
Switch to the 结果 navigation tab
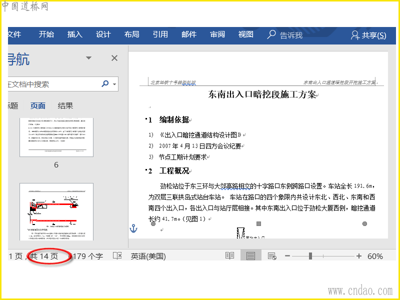point(65,105)
